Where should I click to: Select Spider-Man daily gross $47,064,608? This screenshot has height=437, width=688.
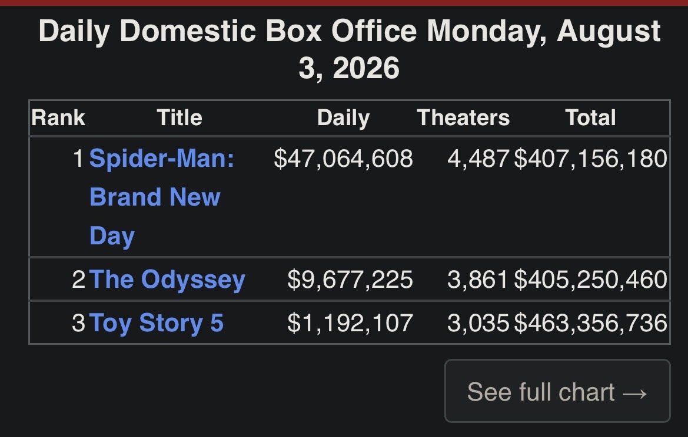(343, 159)
